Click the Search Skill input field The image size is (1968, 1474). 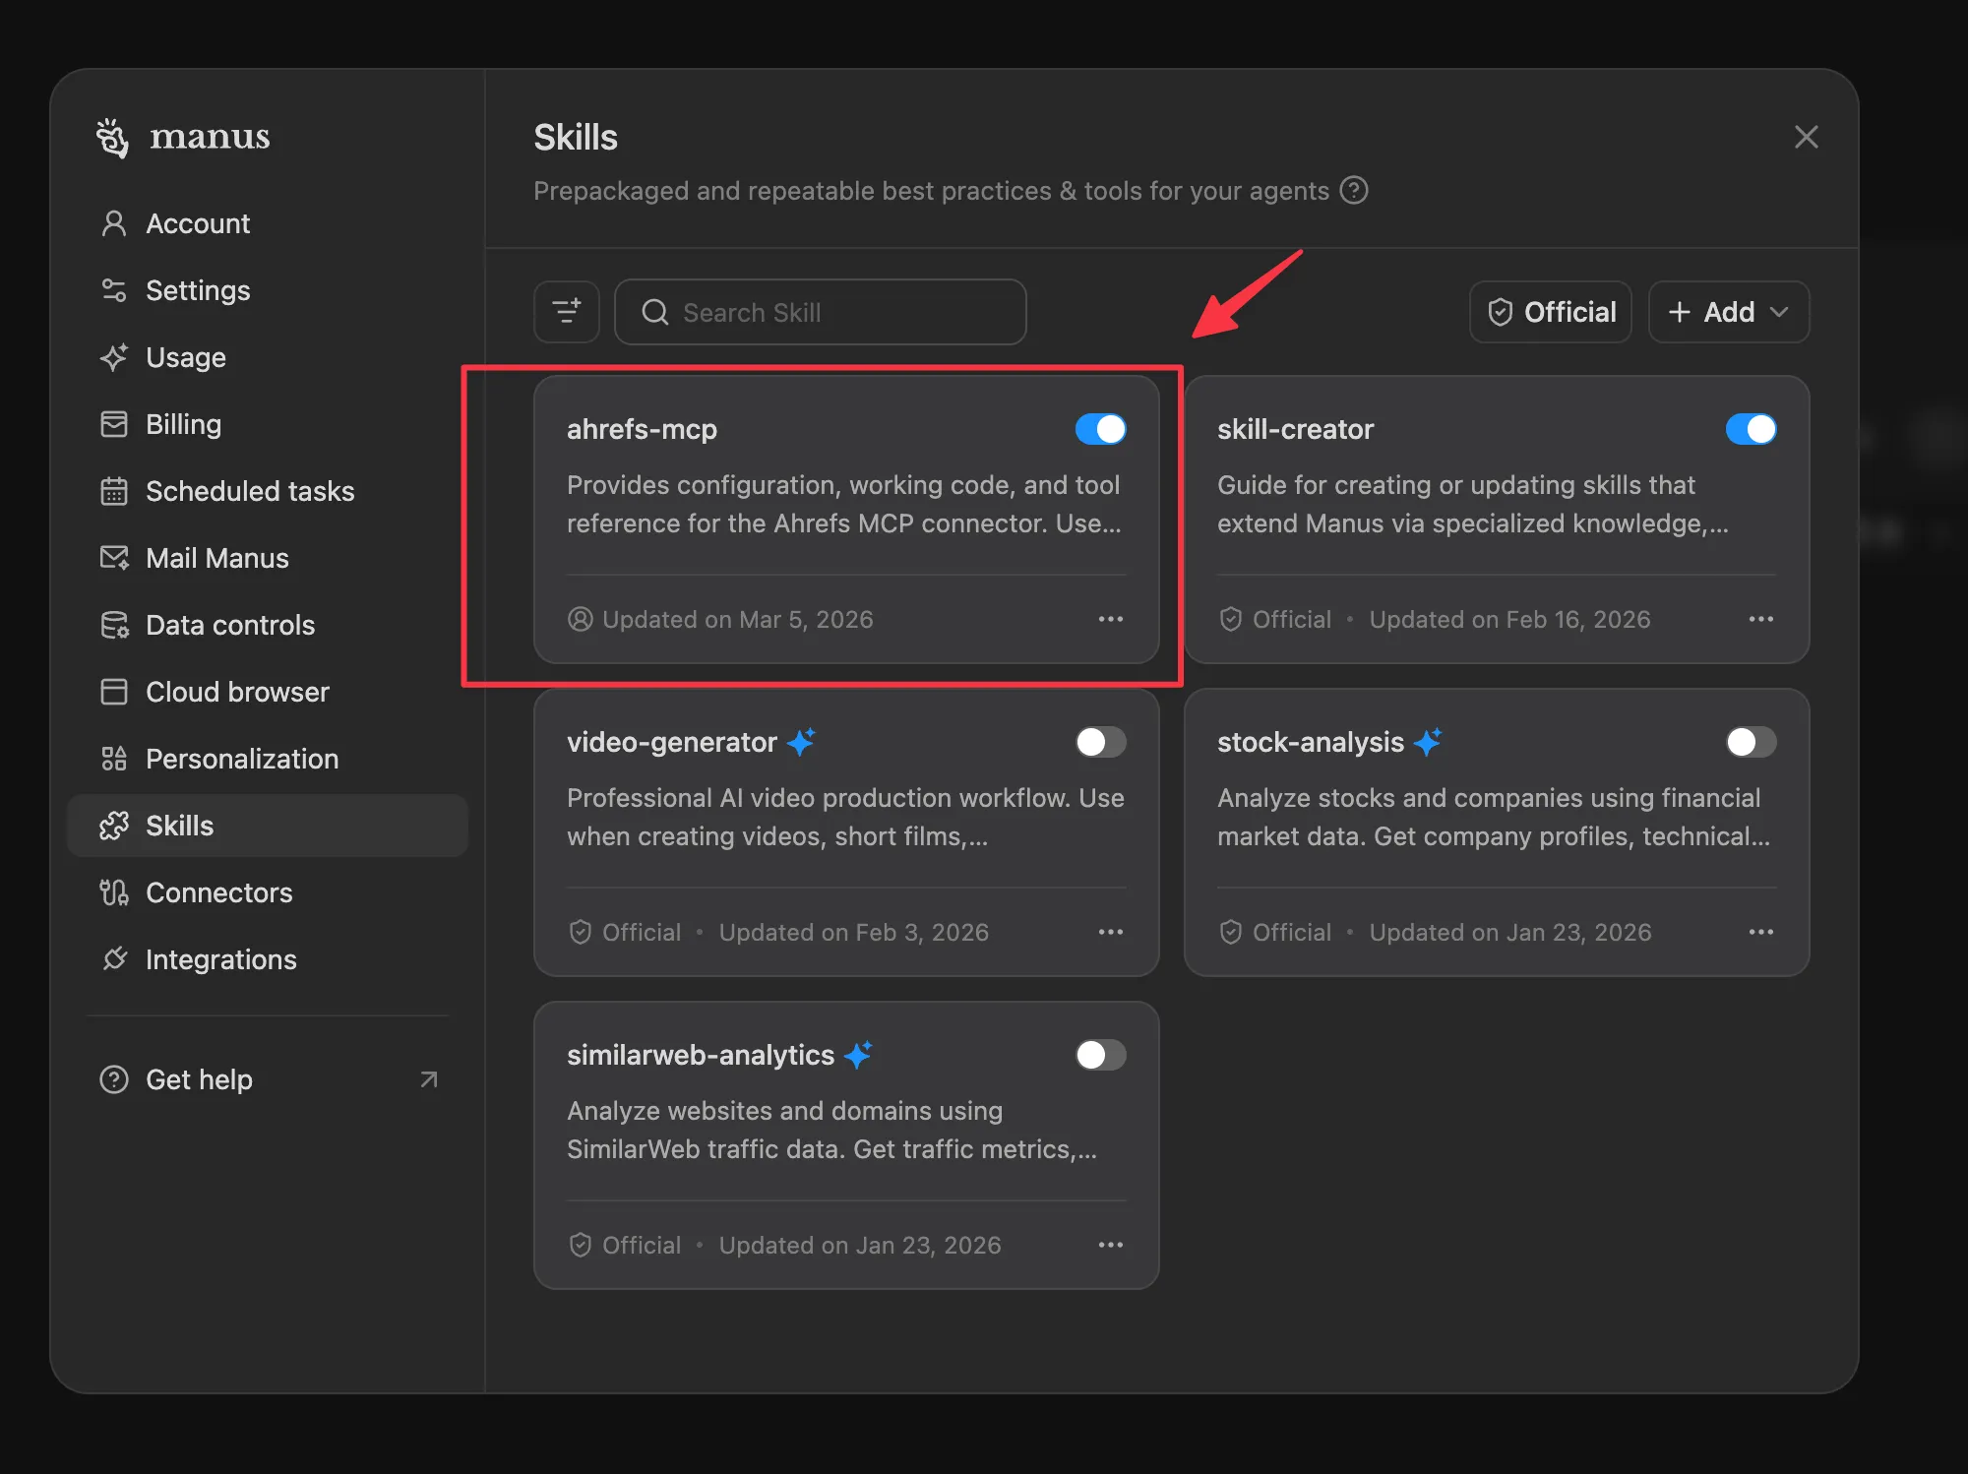click(821, 312)
